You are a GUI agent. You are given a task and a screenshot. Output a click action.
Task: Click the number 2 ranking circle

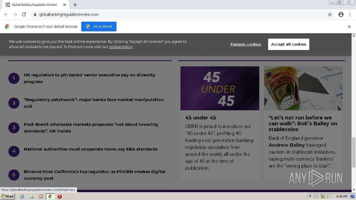point(14,103)
